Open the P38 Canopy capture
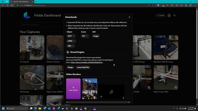This screenshot has width=198, height=111. [x=32, y=77]
